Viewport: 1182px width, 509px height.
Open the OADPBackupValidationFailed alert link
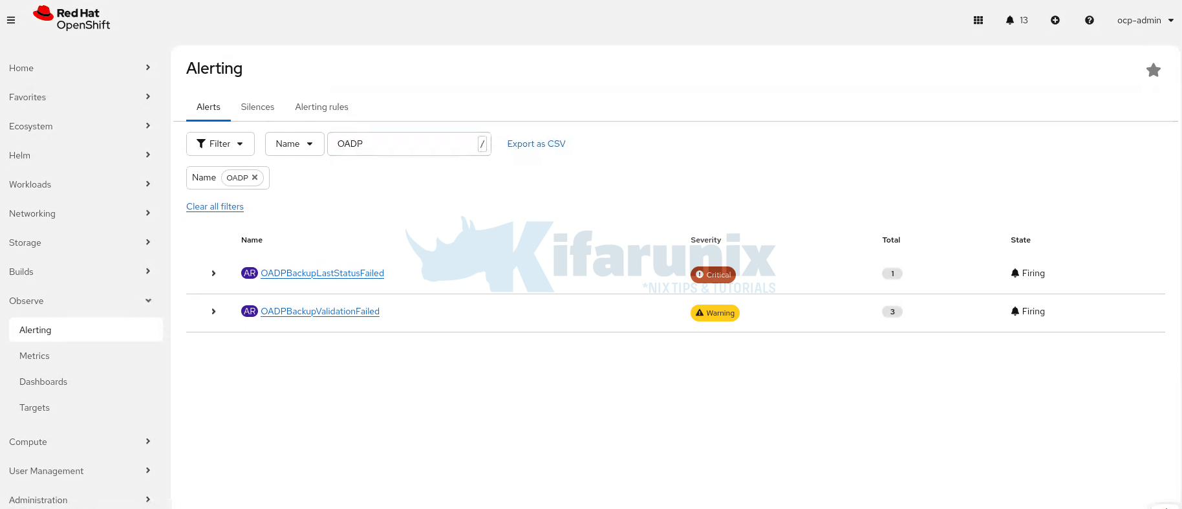320,311
